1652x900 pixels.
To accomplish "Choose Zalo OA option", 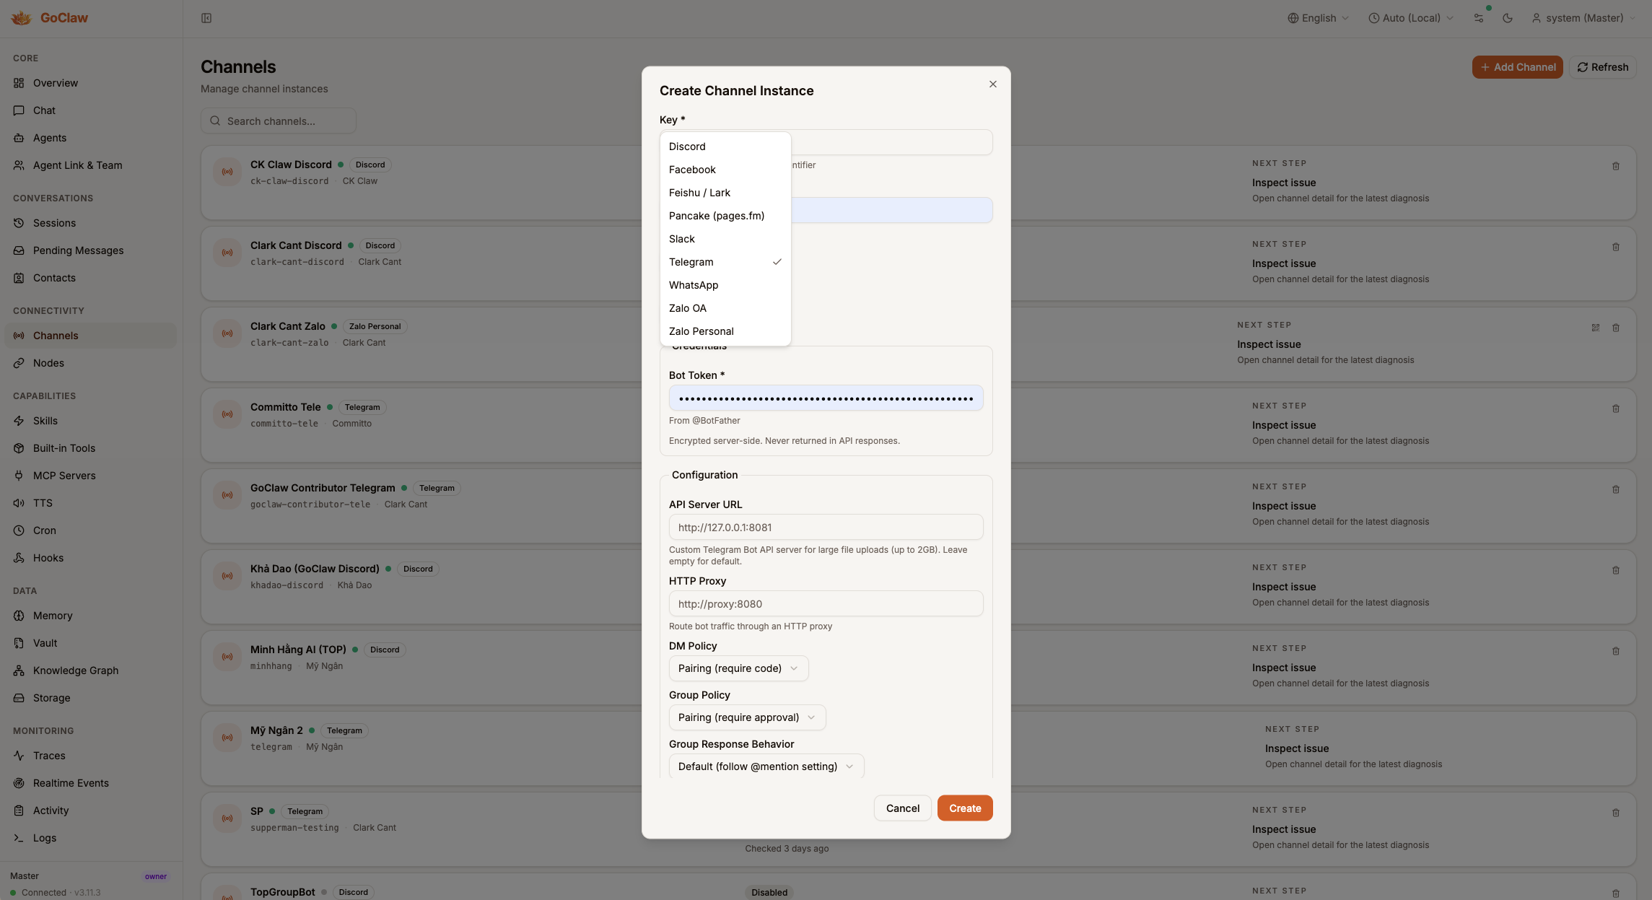I will point(725,308).
